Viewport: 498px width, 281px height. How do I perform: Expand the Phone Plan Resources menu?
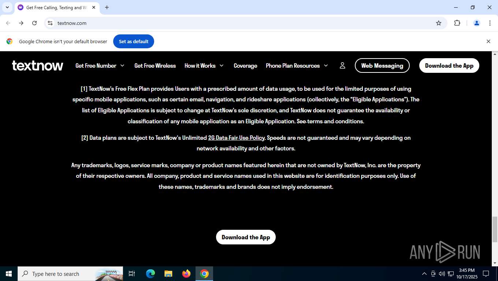297,65
